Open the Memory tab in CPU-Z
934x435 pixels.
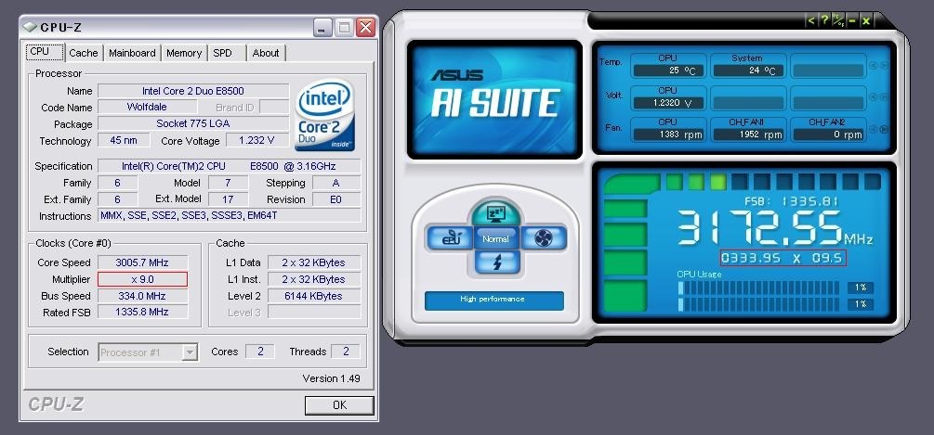184,53
